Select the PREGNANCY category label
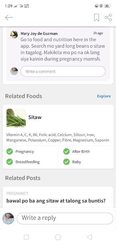This screenshot has width=116, height=245. (x=17, y=193)
